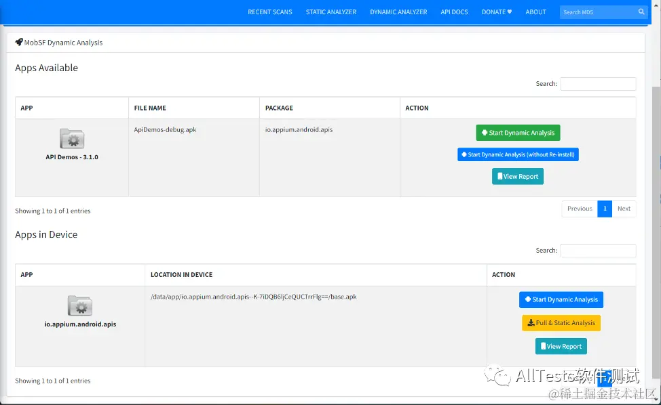Click the API Demos app folder icon
This screenshot has width=661, height=405.
72,138
